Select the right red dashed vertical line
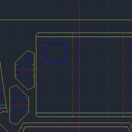Image resolution: width=132 pixels, height=132 pixels. click(123, 75)
